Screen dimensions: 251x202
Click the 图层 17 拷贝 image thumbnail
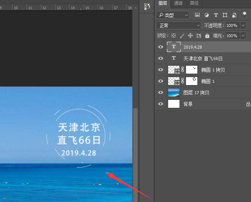[174, 93]
